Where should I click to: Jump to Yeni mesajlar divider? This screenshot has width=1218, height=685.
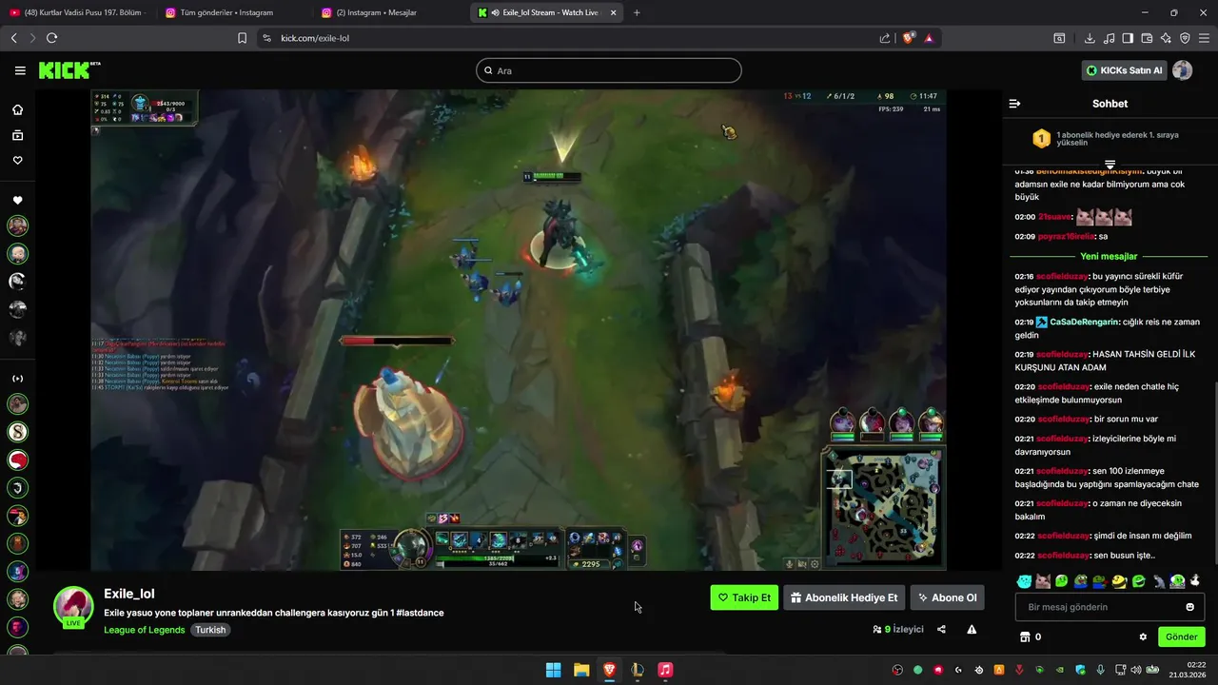(1110, 256)
